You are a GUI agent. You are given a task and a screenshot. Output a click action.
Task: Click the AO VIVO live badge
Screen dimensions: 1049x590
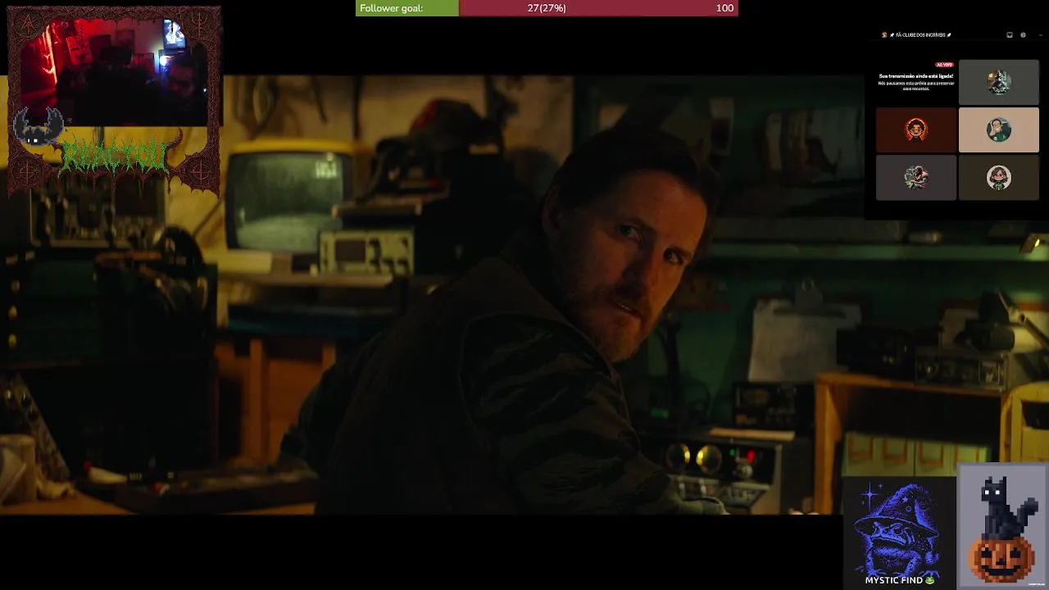tap(944, 65)
